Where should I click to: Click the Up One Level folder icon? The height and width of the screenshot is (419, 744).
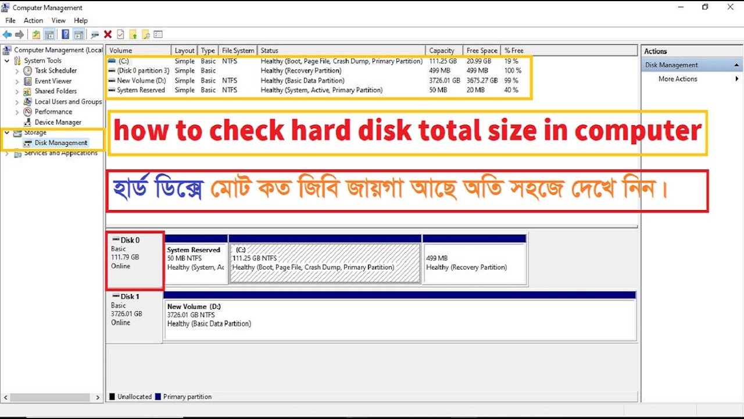click(x=37, y=35)
